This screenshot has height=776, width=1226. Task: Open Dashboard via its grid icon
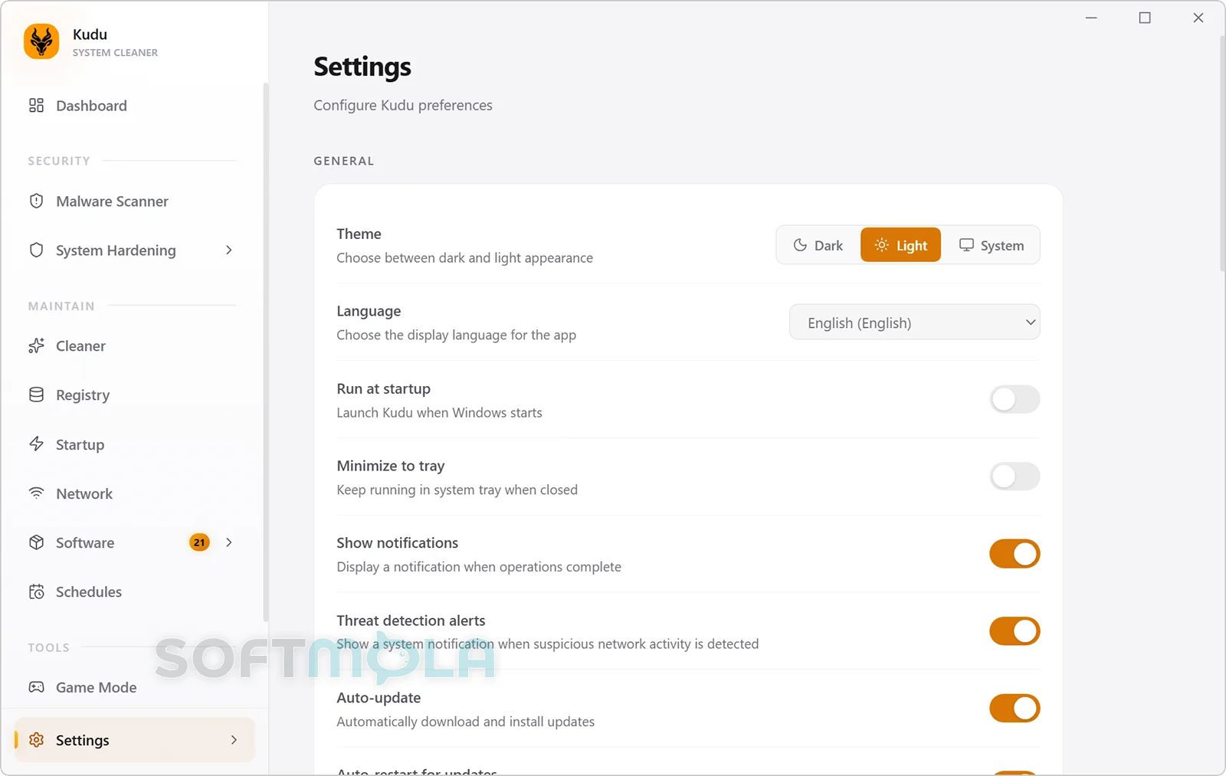click(x=36, y=106)
